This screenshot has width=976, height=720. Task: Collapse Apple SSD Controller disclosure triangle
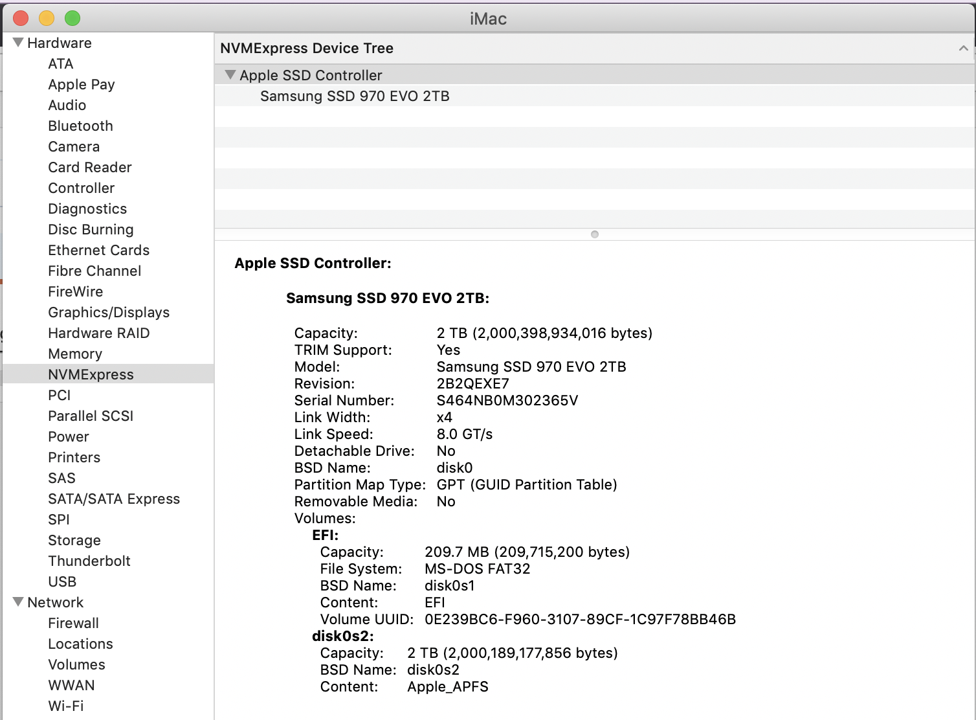coord(230,75)
